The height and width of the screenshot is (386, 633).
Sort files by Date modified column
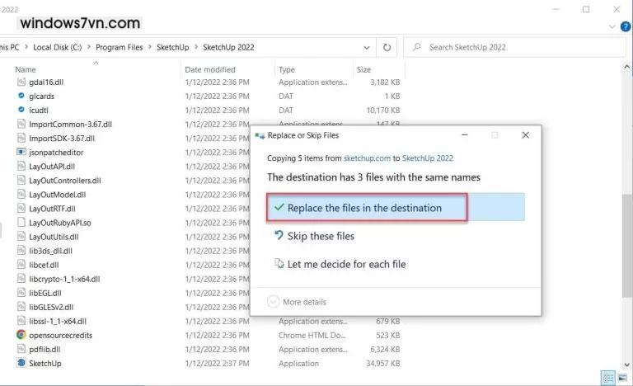tap(210, 70)
